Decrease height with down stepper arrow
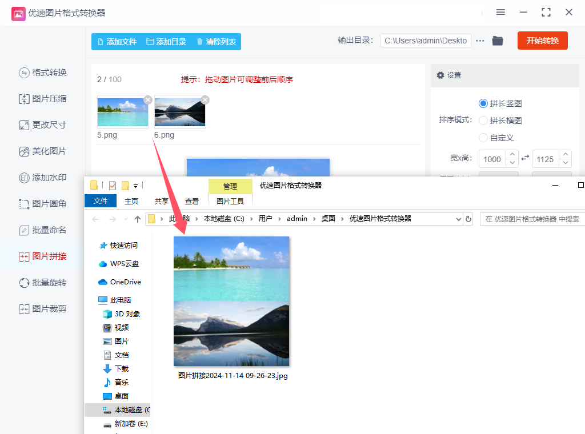Viewport: 585px width, 434px height. point(566,163)
